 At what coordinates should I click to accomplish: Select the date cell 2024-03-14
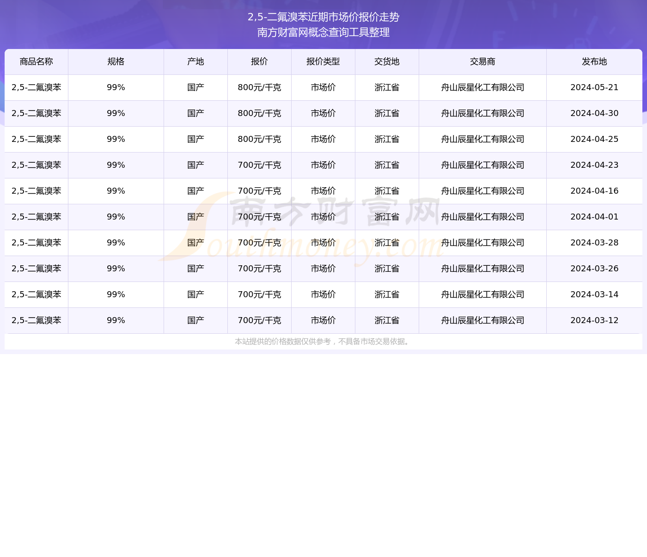click(594, 295)
